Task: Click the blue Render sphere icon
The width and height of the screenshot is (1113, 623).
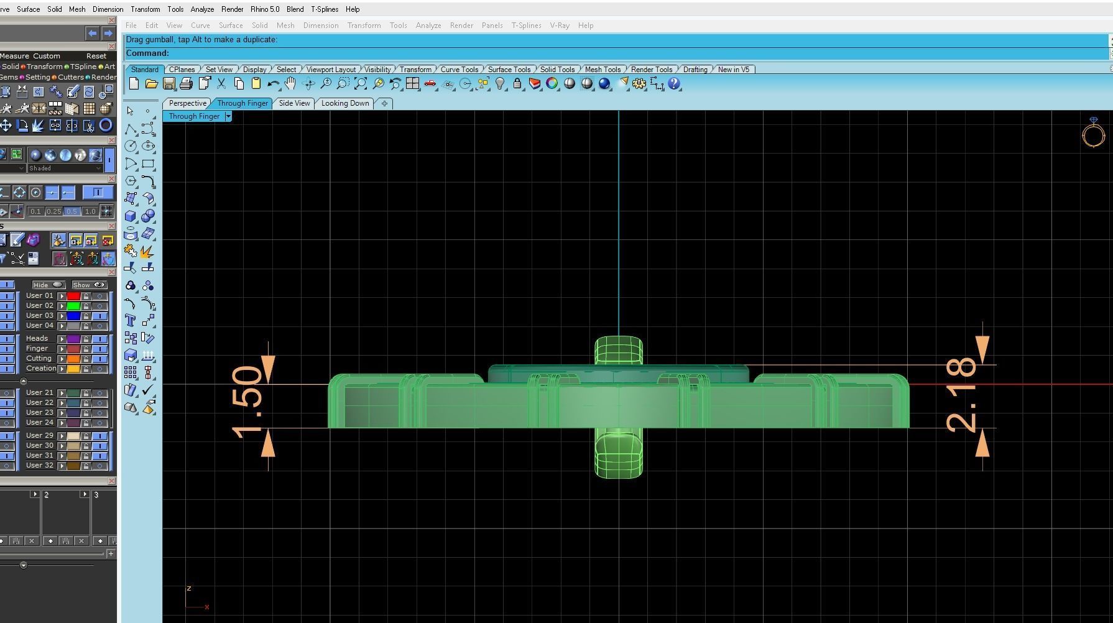Action: (x=604, y=84)
